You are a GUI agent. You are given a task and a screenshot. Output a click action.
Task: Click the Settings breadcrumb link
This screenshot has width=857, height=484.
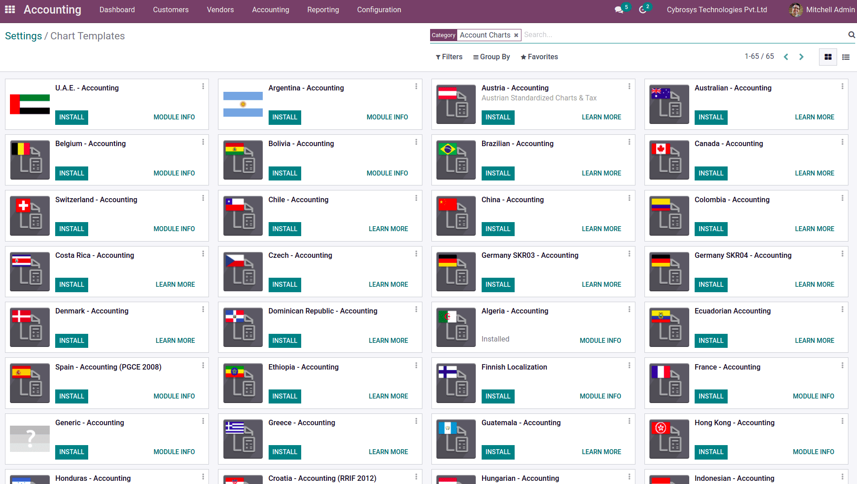coord(24,36)
